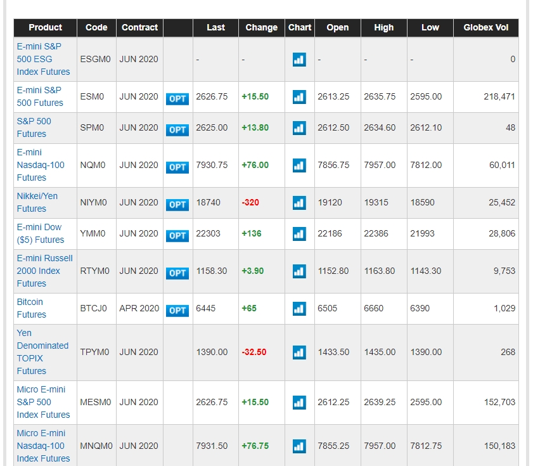Screen dimensions: 533x466
Task: Open chart icon for NQM0 contract
Action: click(299, 165)
